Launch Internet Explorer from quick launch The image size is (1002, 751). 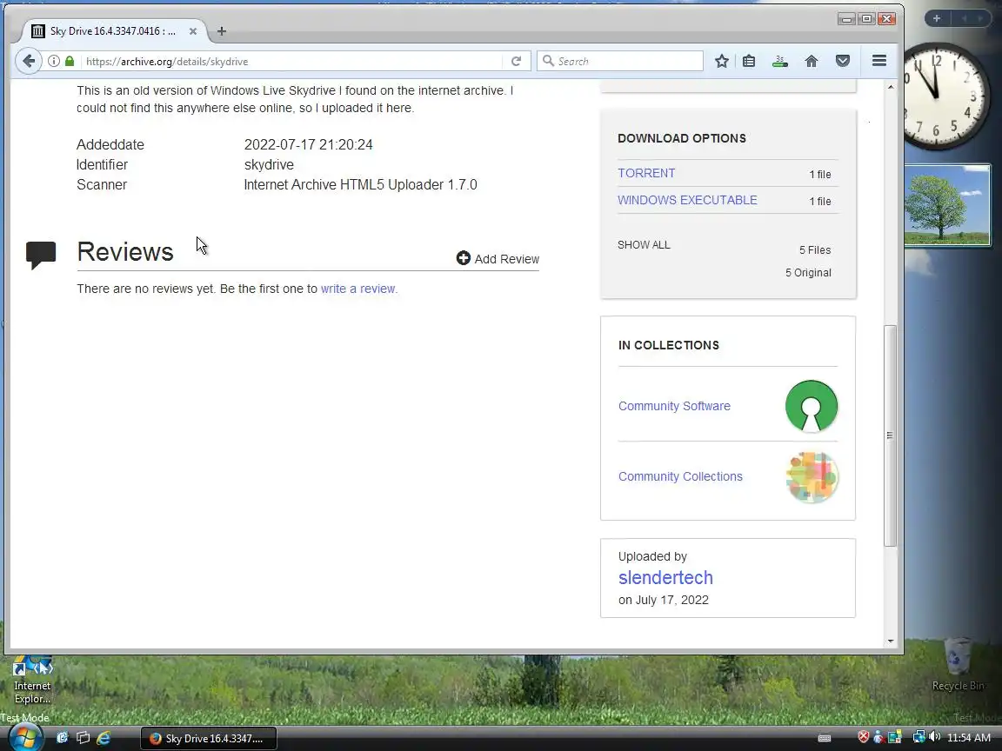click(104, 738)
